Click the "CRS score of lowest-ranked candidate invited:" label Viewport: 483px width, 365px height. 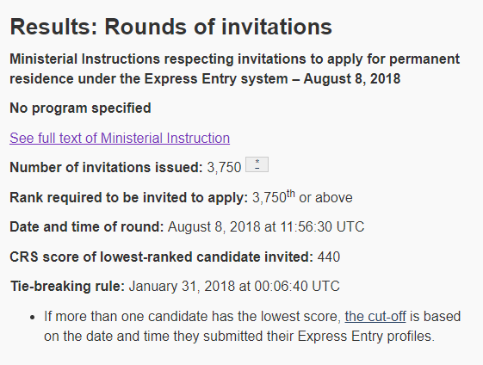[161, 257]
